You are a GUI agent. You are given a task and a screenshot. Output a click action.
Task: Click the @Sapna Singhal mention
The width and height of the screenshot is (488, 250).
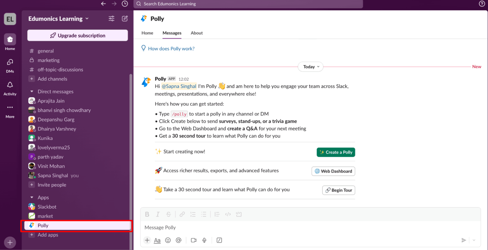pyautogui.click(x=179, y=86)
